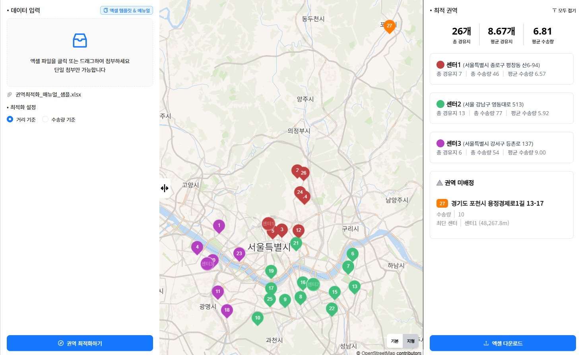Click purple map marker 11
This screenshot has height=355, width=580.
tap(217, 293)
